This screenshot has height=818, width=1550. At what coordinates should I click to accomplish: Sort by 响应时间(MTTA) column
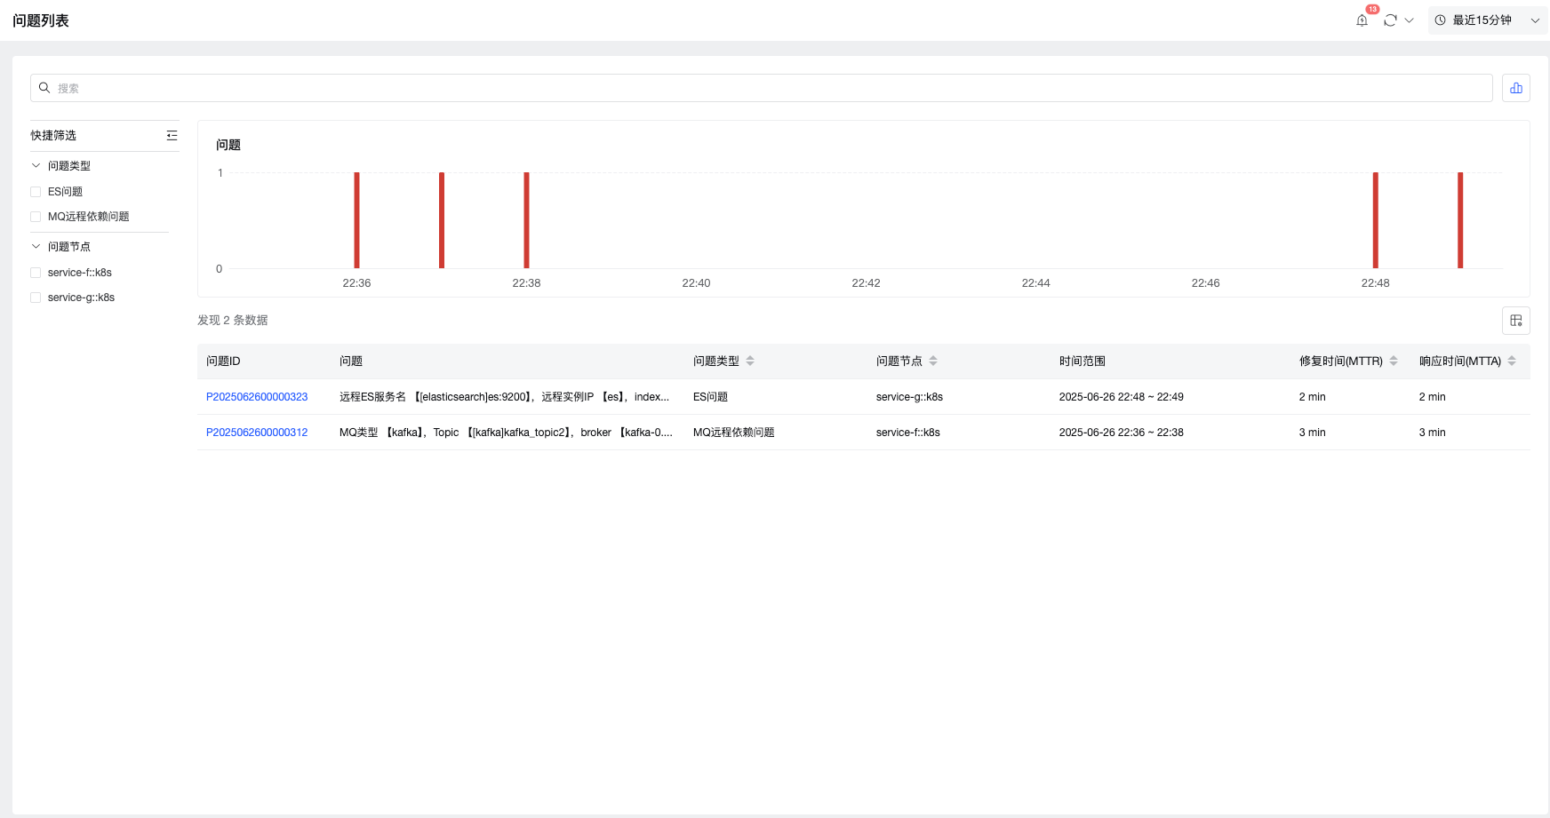coord(1512,361)
